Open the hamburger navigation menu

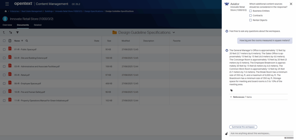[7, 4]
